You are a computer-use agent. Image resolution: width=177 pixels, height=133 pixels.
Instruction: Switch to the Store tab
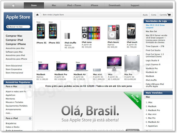pos(34,5)
